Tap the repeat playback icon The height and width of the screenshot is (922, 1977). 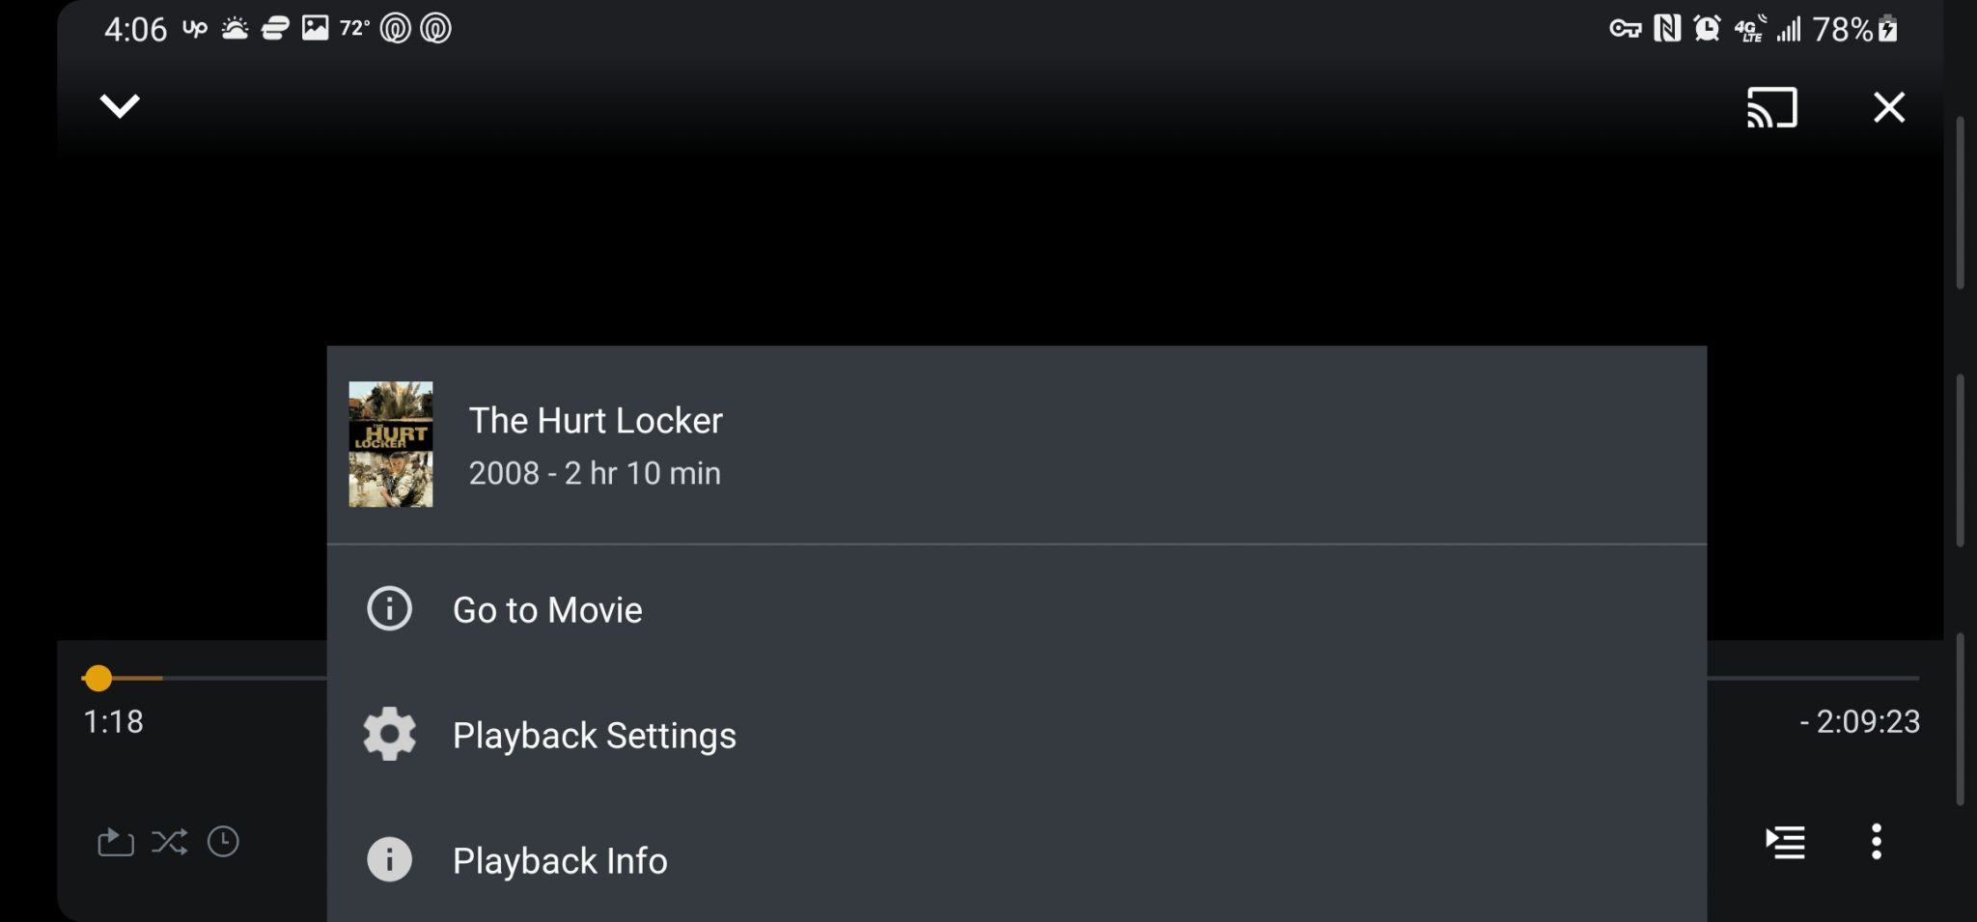(x=115, y=842)
